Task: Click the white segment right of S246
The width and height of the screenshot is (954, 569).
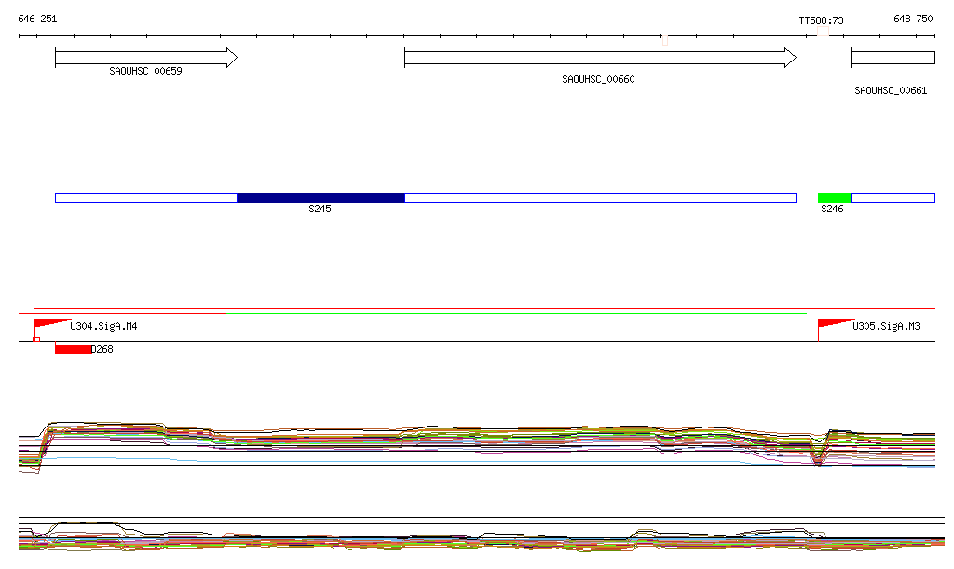Action: (892, 197)
